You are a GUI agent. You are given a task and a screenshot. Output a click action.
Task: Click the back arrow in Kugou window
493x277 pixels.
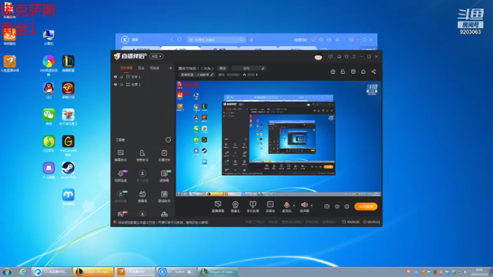(172, 39)
